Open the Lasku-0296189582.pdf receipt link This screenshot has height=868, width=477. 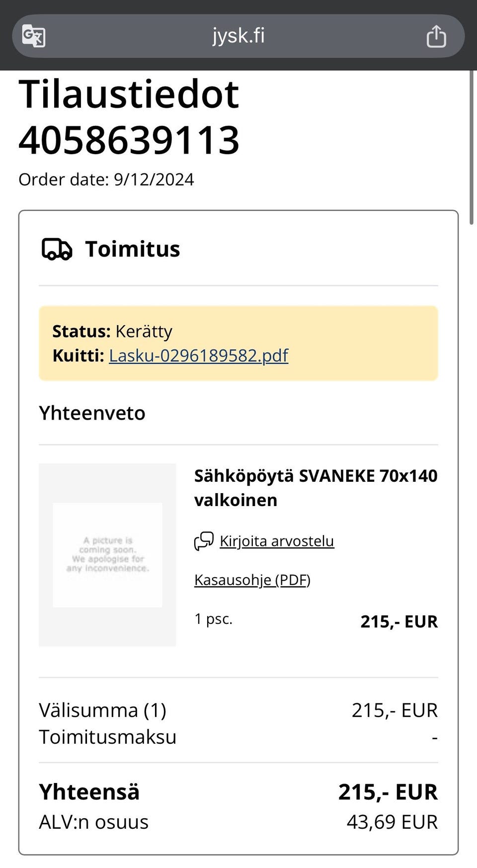[x=198, y=355]
